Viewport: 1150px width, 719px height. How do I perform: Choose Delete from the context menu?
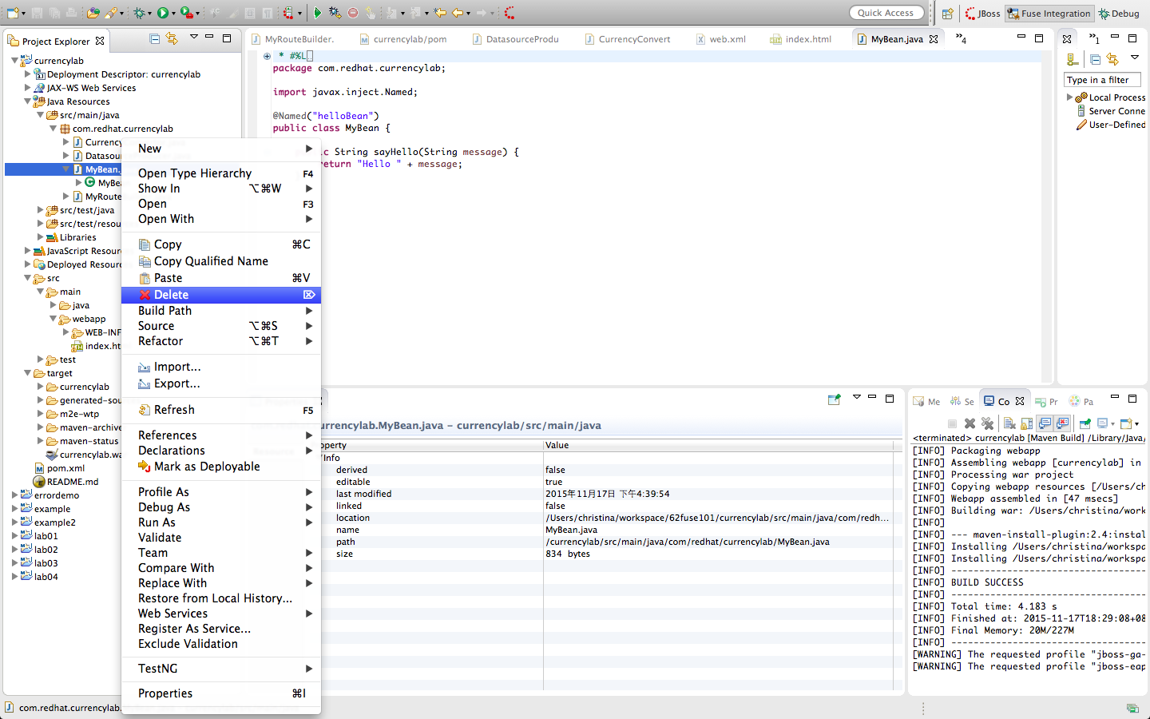click(171, 295)
